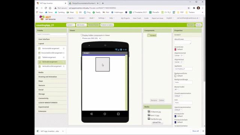Screen dimensions: 240x135
Task: Toggle Display hidden components in Viewer
Action: point(82,35)
